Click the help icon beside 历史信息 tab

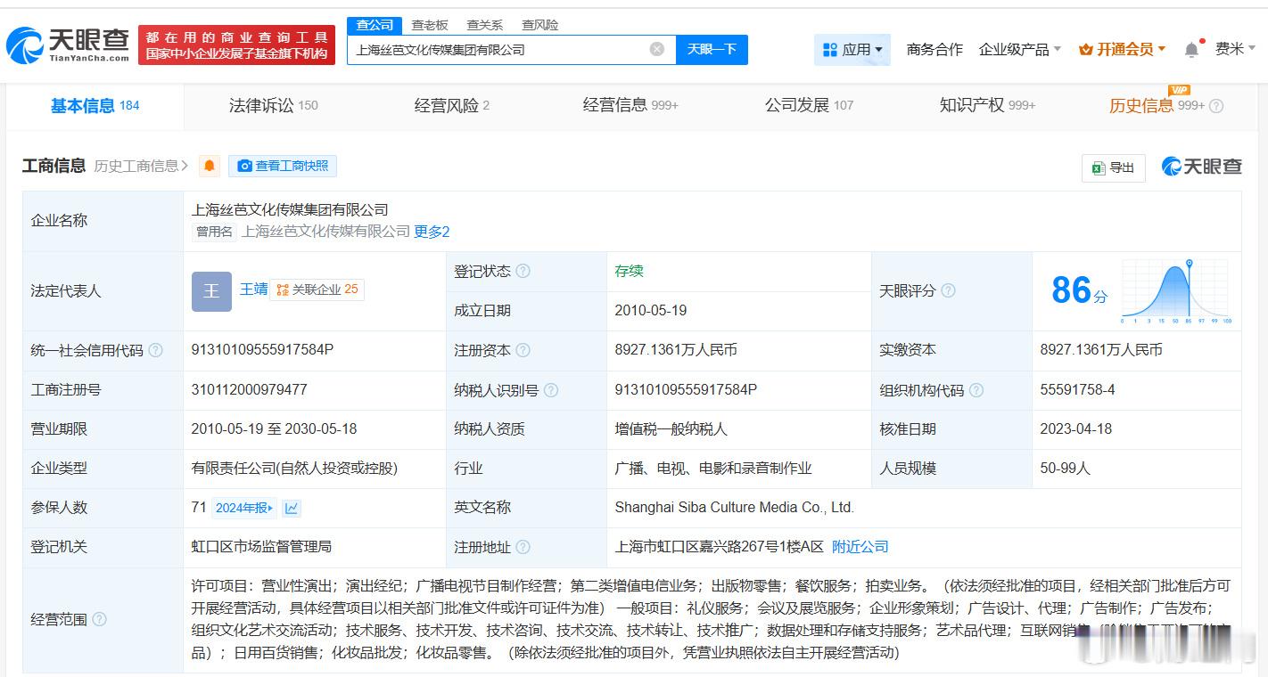click(x=1216, y=106)
